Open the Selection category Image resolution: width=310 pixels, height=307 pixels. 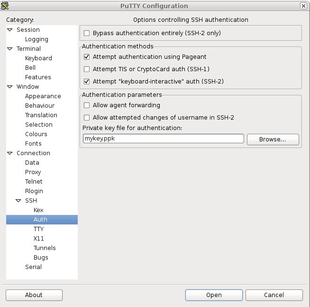pyautogui.click(x=39, y=125)
